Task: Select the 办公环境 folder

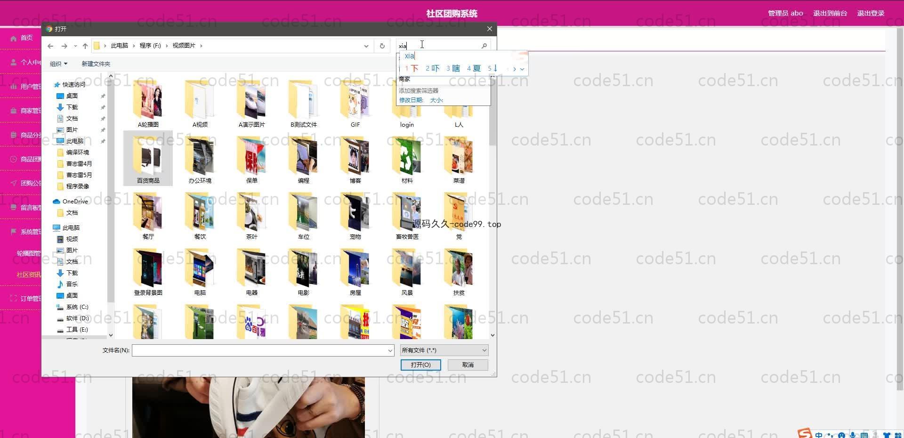Action: 200,159
